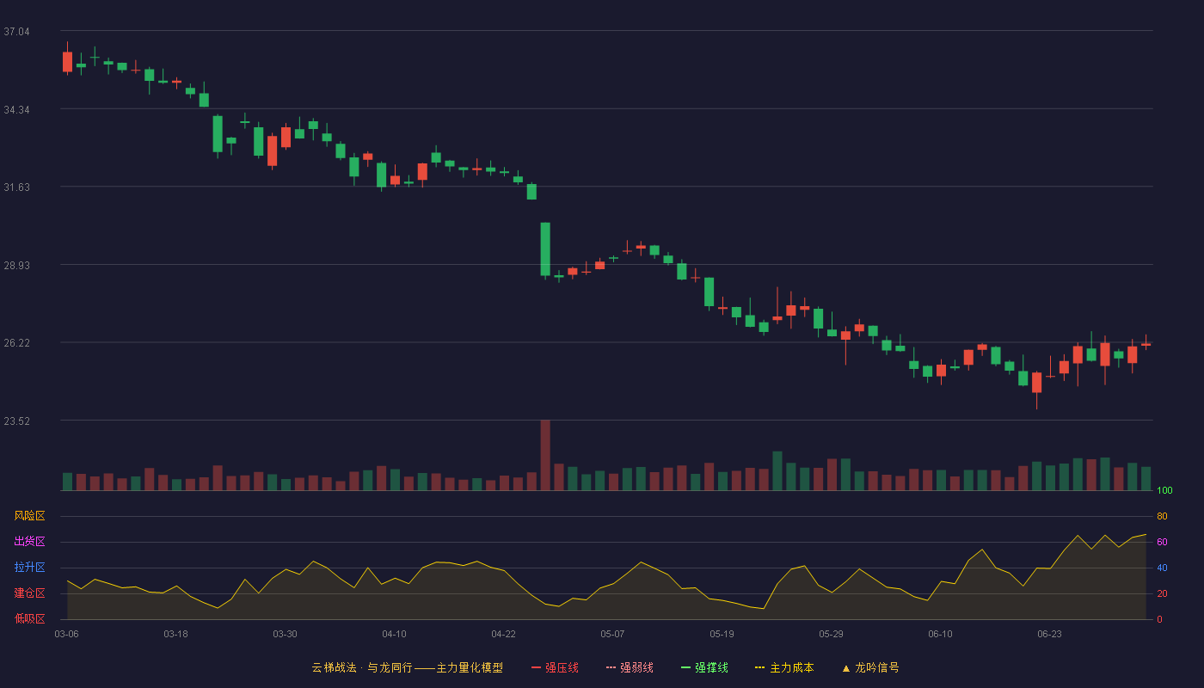
Task: Toggle the 强压线 legend item
Action: pos(555,667)
